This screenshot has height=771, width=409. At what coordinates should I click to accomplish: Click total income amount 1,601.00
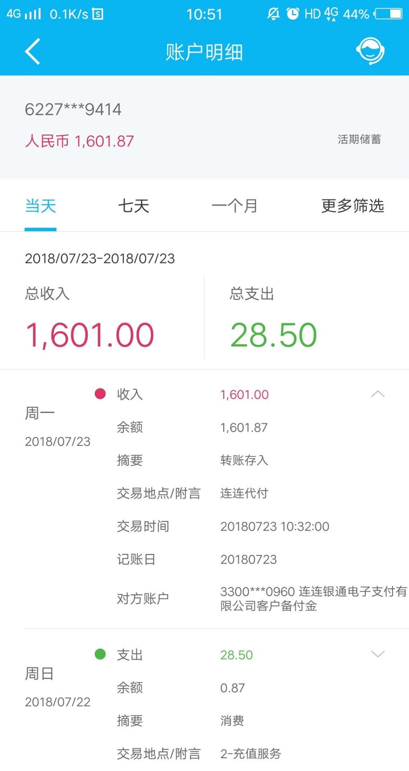coord(90,335)
